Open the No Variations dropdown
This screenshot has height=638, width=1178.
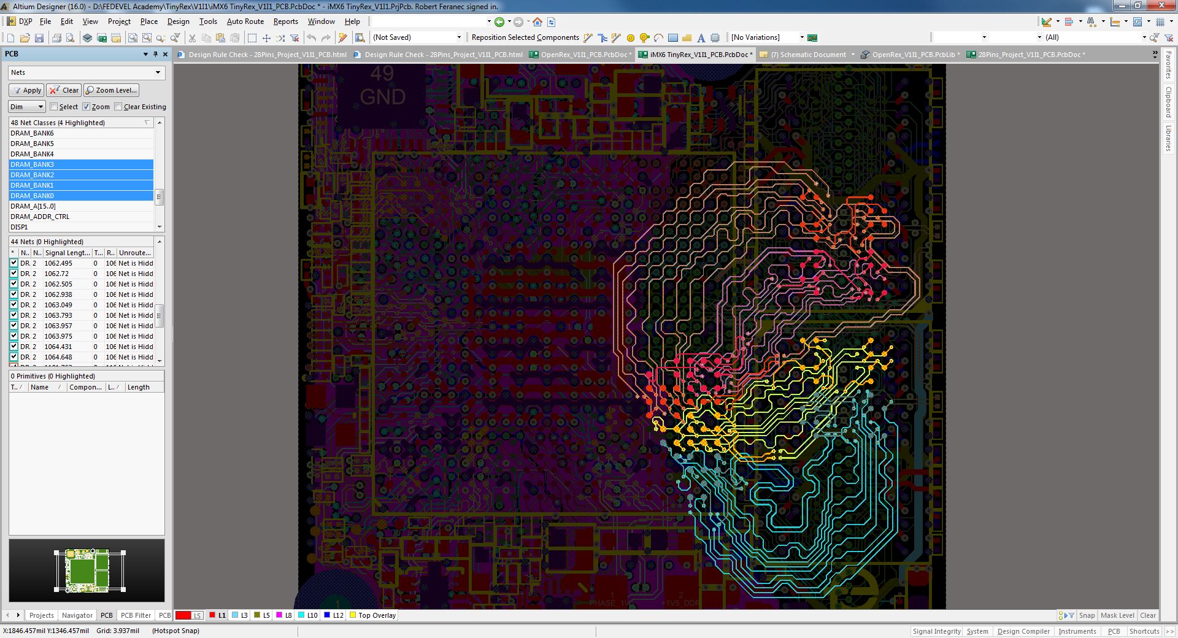(801, 37)
